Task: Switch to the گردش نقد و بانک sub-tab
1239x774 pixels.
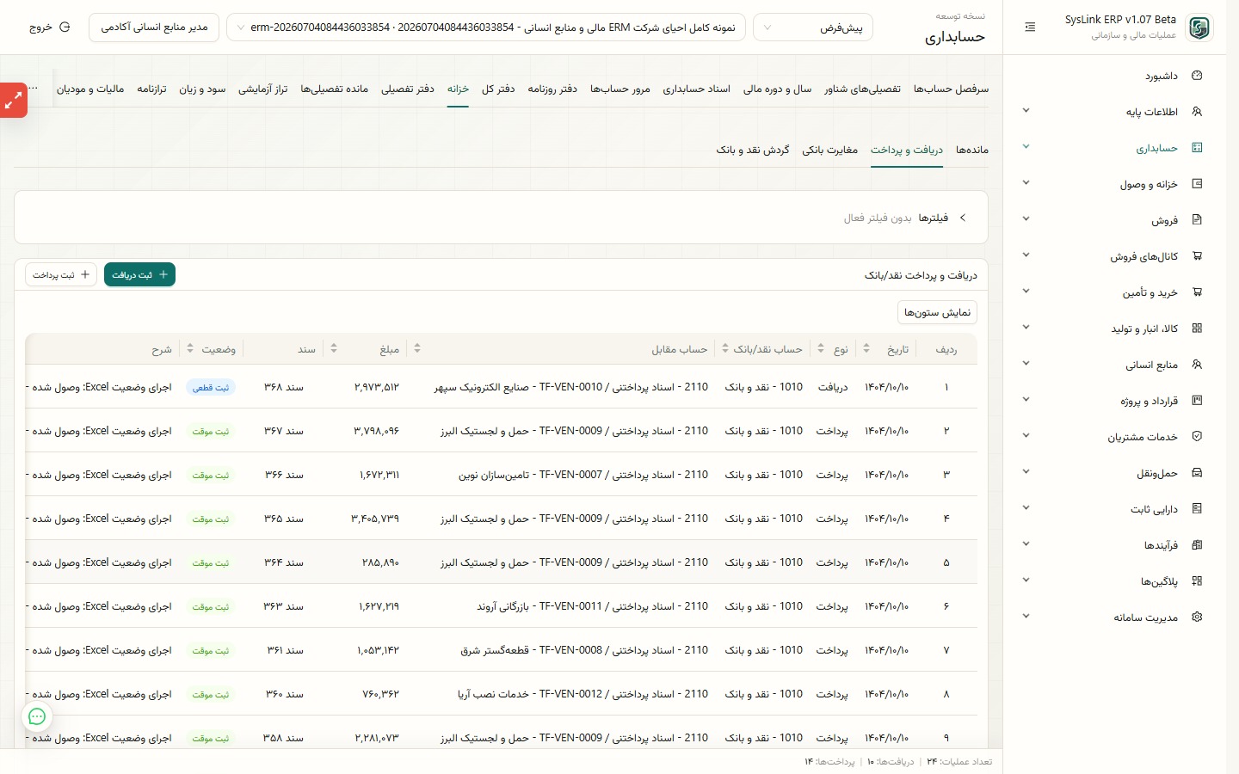Action: [x=753, y=150]
